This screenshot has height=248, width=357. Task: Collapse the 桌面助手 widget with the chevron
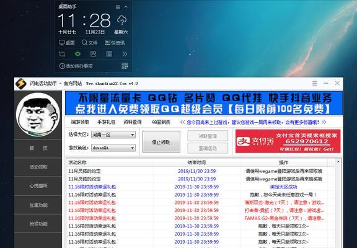pos(126,7)
